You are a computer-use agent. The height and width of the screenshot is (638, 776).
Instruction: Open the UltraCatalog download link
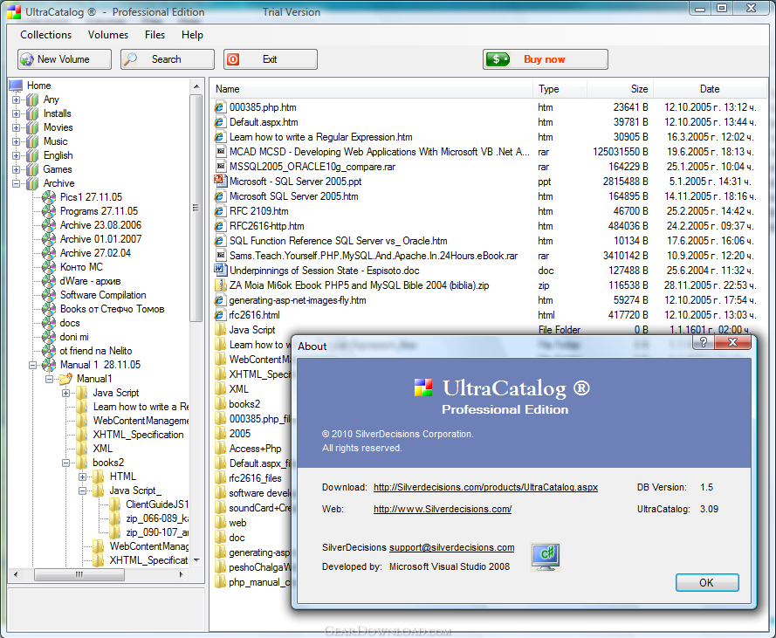coord(485,487)
